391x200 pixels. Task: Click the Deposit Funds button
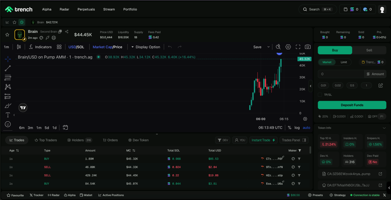click(352, 105)
